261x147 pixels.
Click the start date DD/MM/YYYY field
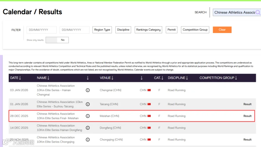point(41,30)
